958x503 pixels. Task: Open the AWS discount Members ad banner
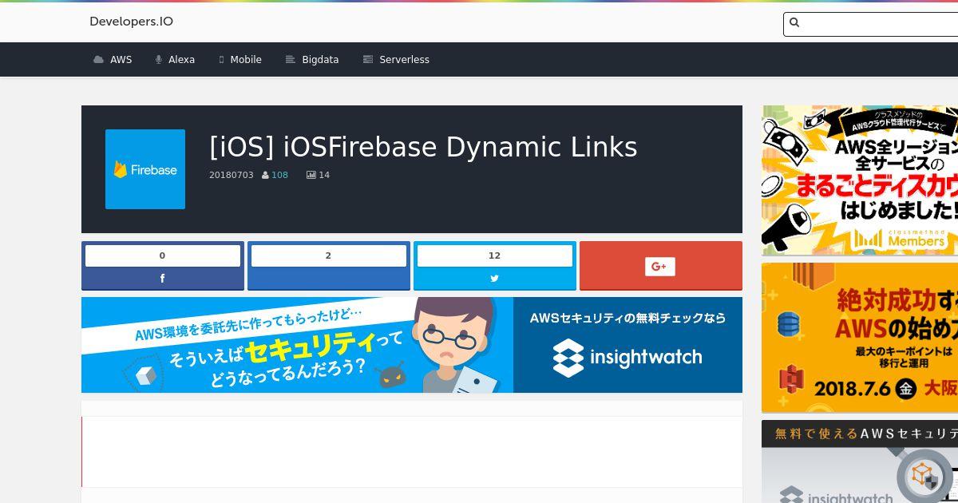coord(860,180)
